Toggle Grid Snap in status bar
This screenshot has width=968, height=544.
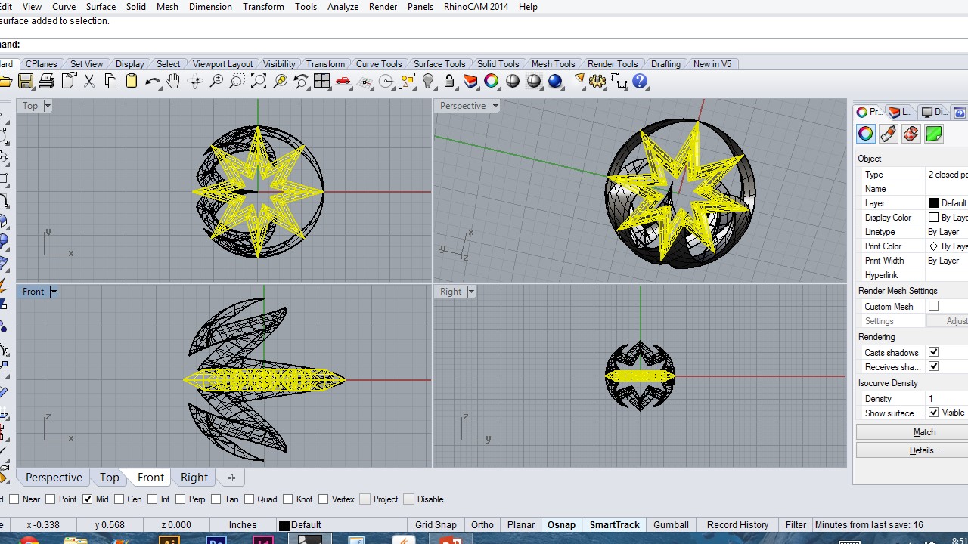click(x=436, y=525)
